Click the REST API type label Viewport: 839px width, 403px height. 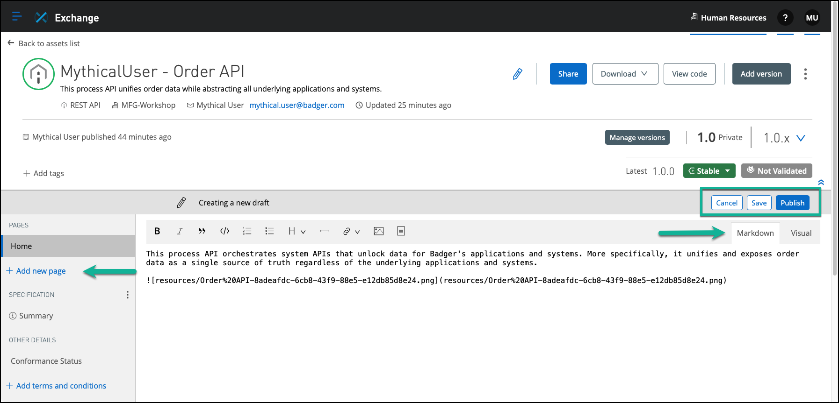(81, 105)
